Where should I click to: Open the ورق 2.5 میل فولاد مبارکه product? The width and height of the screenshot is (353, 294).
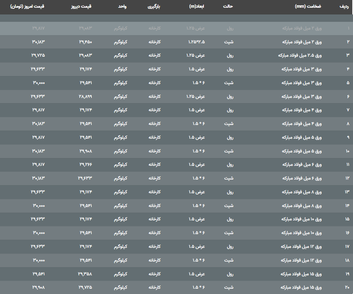point(300,55)
